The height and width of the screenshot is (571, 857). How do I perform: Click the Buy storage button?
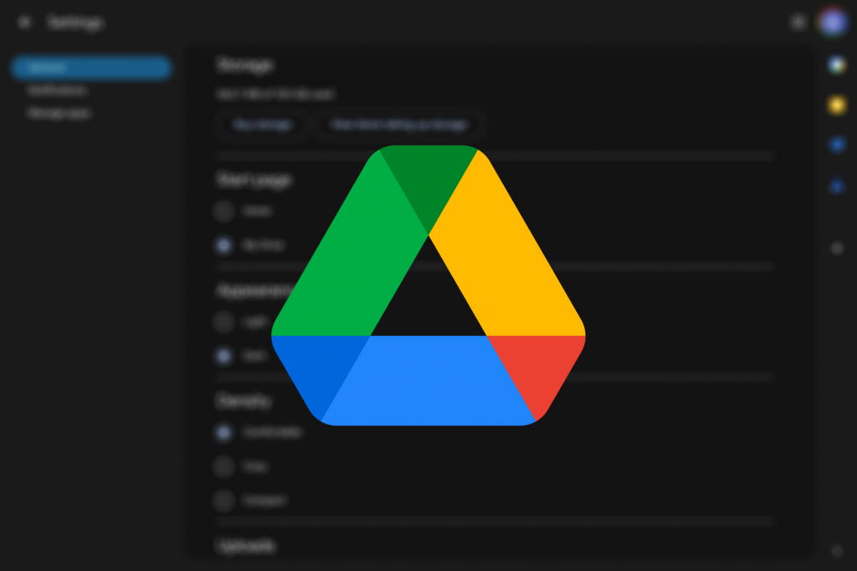pyautogui.click(x=263, y=125)
